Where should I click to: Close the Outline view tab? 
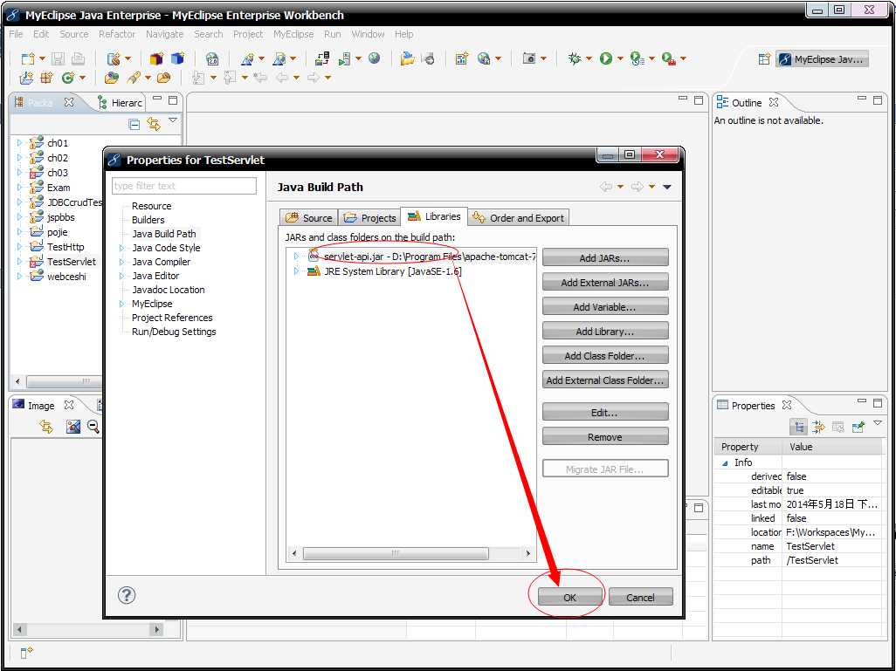pyautogui.click(x=774, y=102)
